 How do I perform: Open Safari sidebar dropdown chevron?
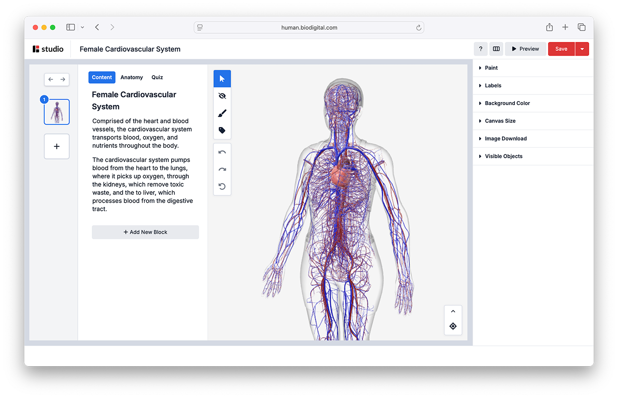coord(82,28)
